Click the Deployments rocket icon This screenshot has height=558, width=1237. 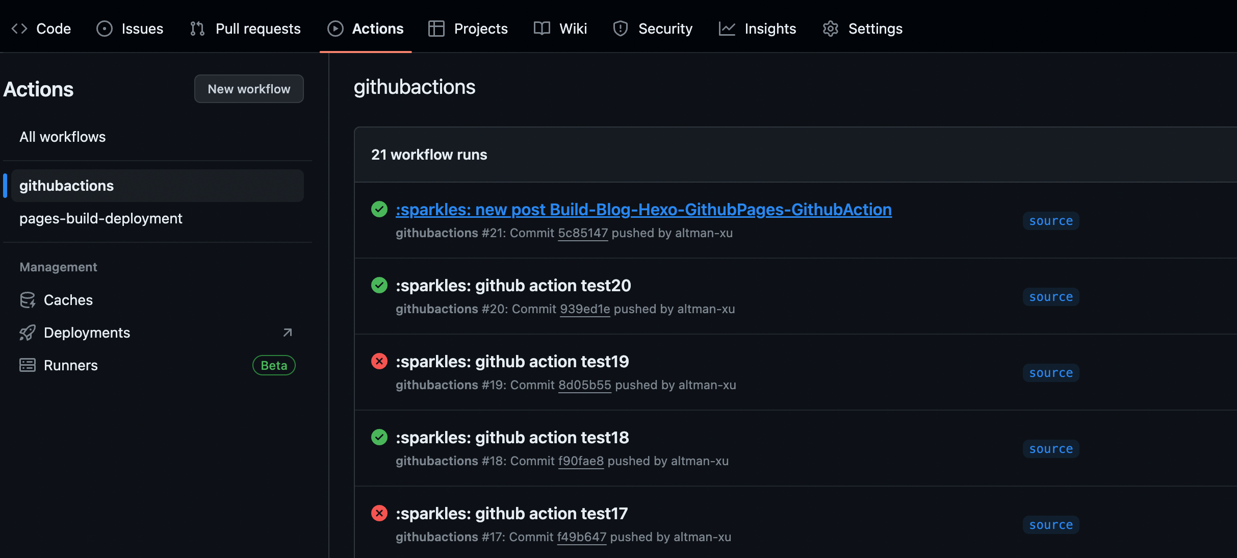tap(28, 333)
